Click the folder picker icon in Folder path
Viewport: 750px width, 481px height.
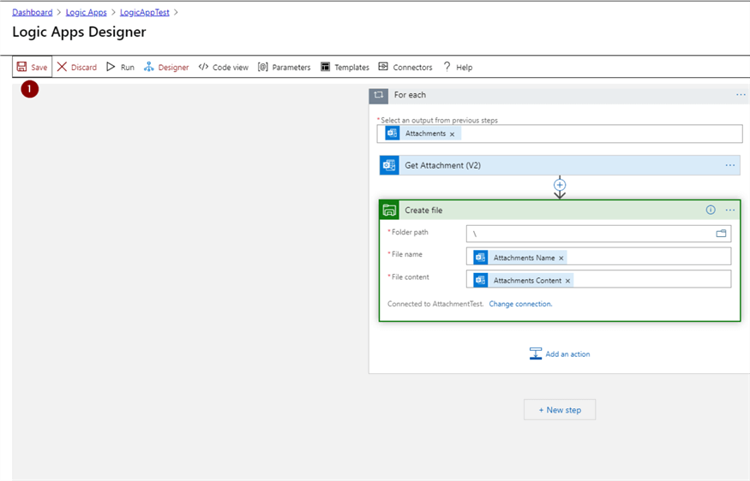[721, 234]
